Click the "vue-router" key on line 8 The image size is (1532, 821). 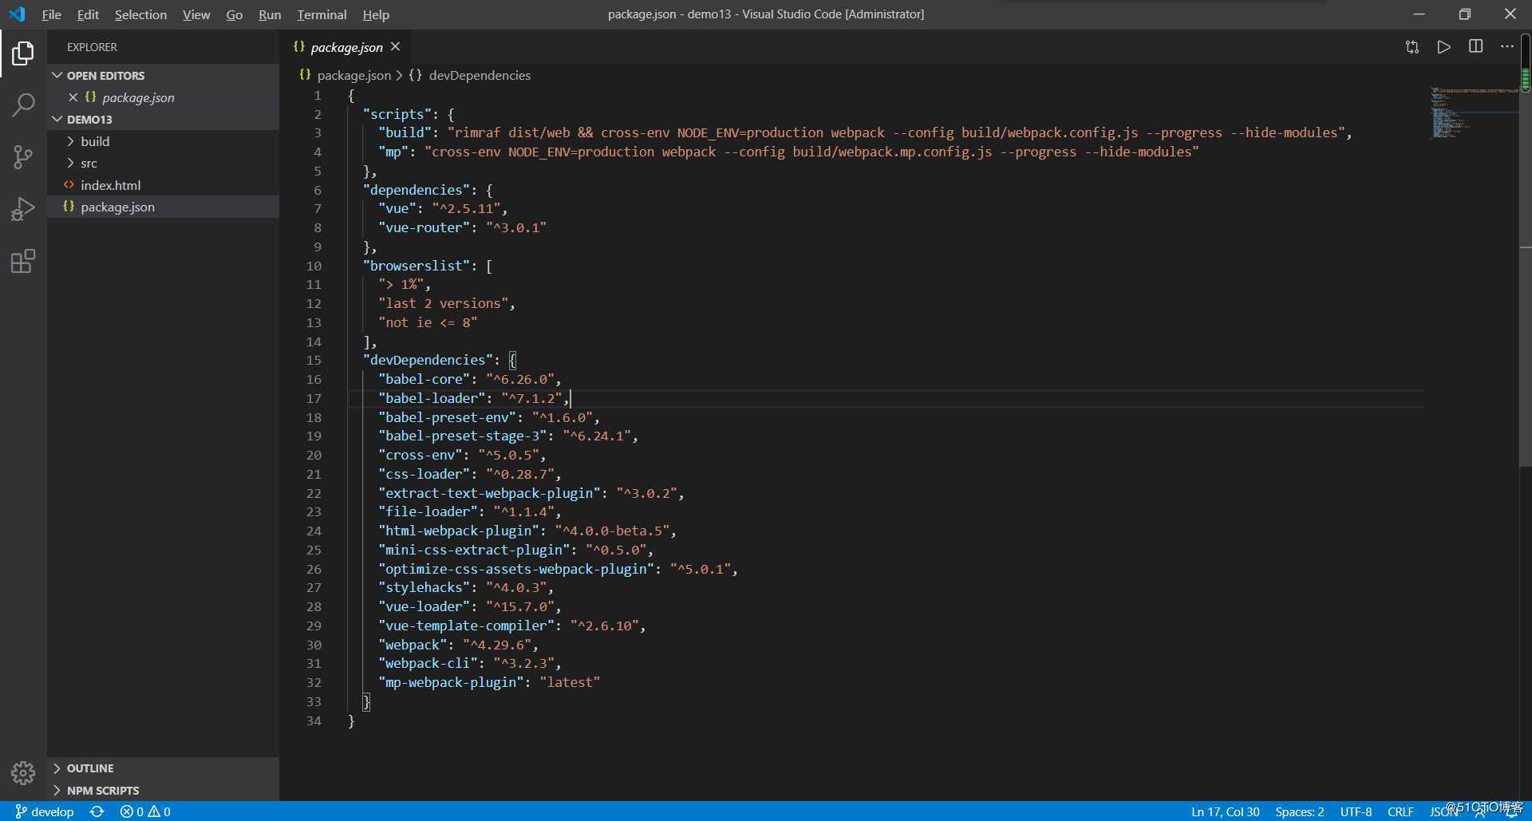click(424, 227)
